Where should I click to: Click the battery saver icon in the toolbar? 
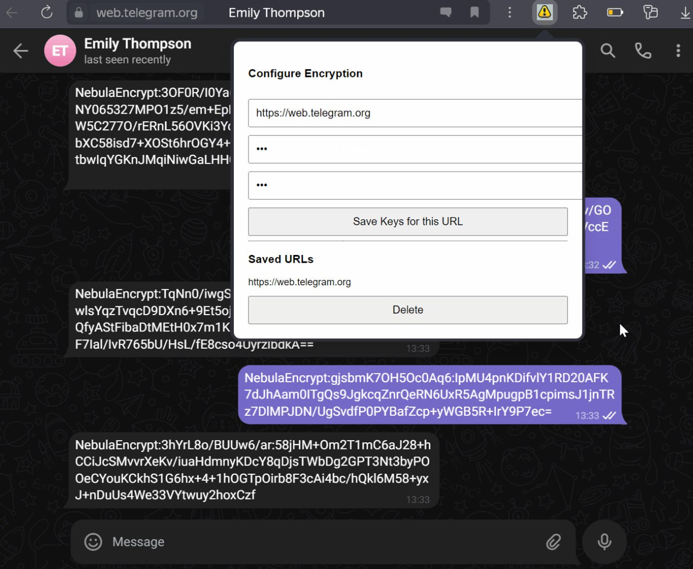pyautogui.click(x=615, y=12)
